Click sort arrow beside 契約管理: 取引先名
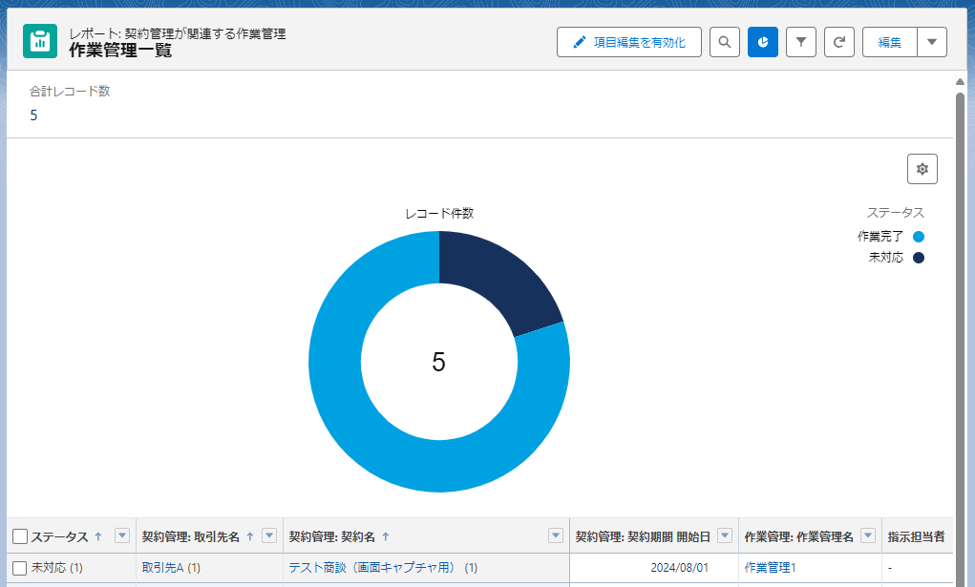Screen dimensions: 975x587 tap(250, 536)
